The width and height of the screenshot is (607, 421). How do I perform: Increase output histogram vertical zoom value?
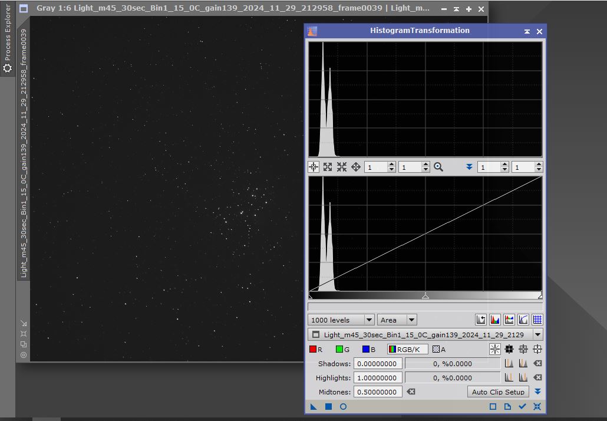tap(539, 165)
